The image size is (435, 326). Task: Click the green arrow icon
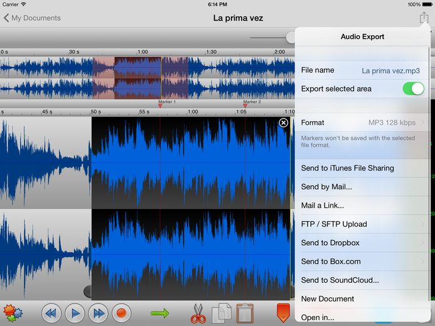point(160,313)
